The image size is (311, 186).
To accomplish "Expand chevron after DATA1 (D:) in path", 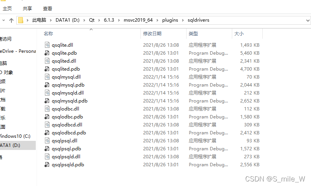I will tap(84, 20).
